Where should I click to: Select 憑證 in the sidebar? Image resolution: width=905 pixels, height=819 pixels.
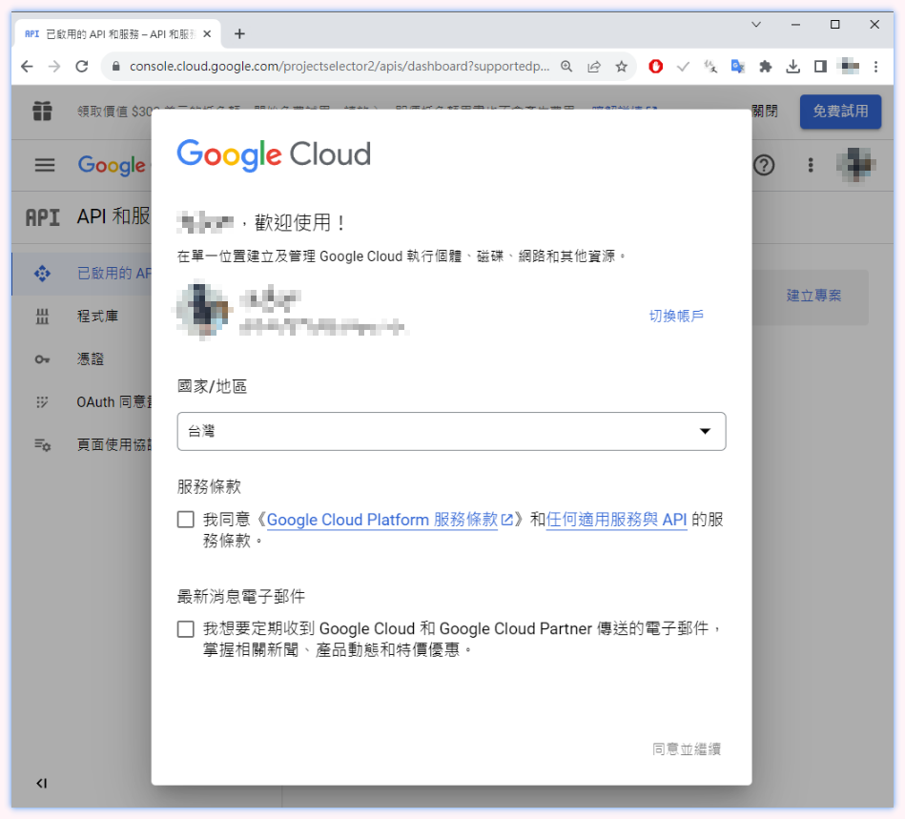coord(81,359)
